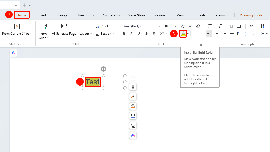Clear formatting with eraser icon
The width and height of the screenshot is (270, 152).
[x=198, y=26]
